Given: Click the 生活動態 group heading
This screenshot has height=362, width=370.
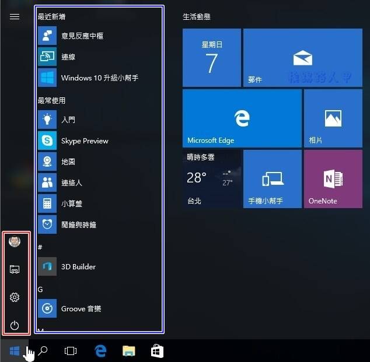Looking at the screenshot, I should tap(197, 17).
